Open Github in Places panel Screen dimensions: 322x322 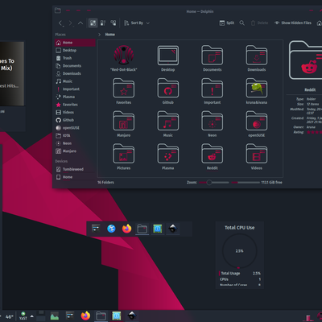(x=75, y=120)
